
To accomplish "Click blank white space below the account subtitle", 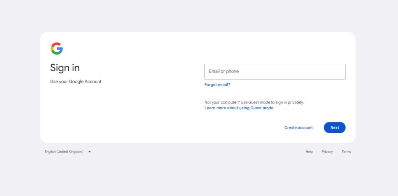I will (97, 112).
